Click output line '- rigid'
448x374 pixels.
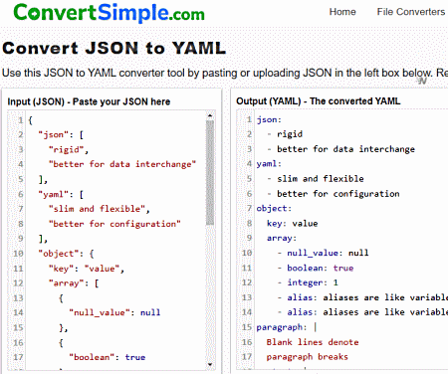(285, 134)
